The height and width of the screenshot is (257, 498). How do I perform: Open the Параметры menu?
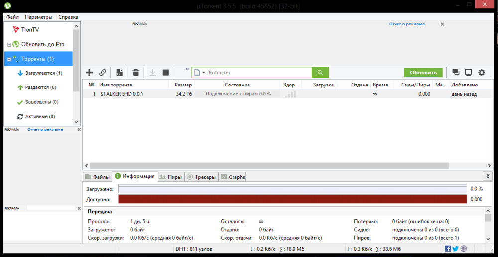(39, 17)
